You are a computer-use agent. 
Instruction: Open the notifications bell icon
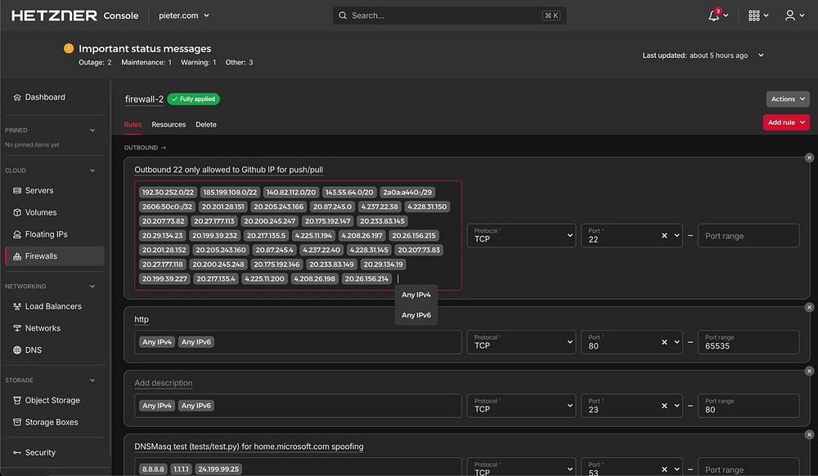pos(713,16)
